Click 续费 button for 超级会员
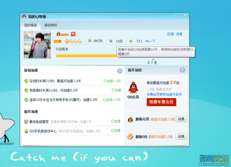The height and width of the screenshot is (167, 231). [x=181, y=119]
